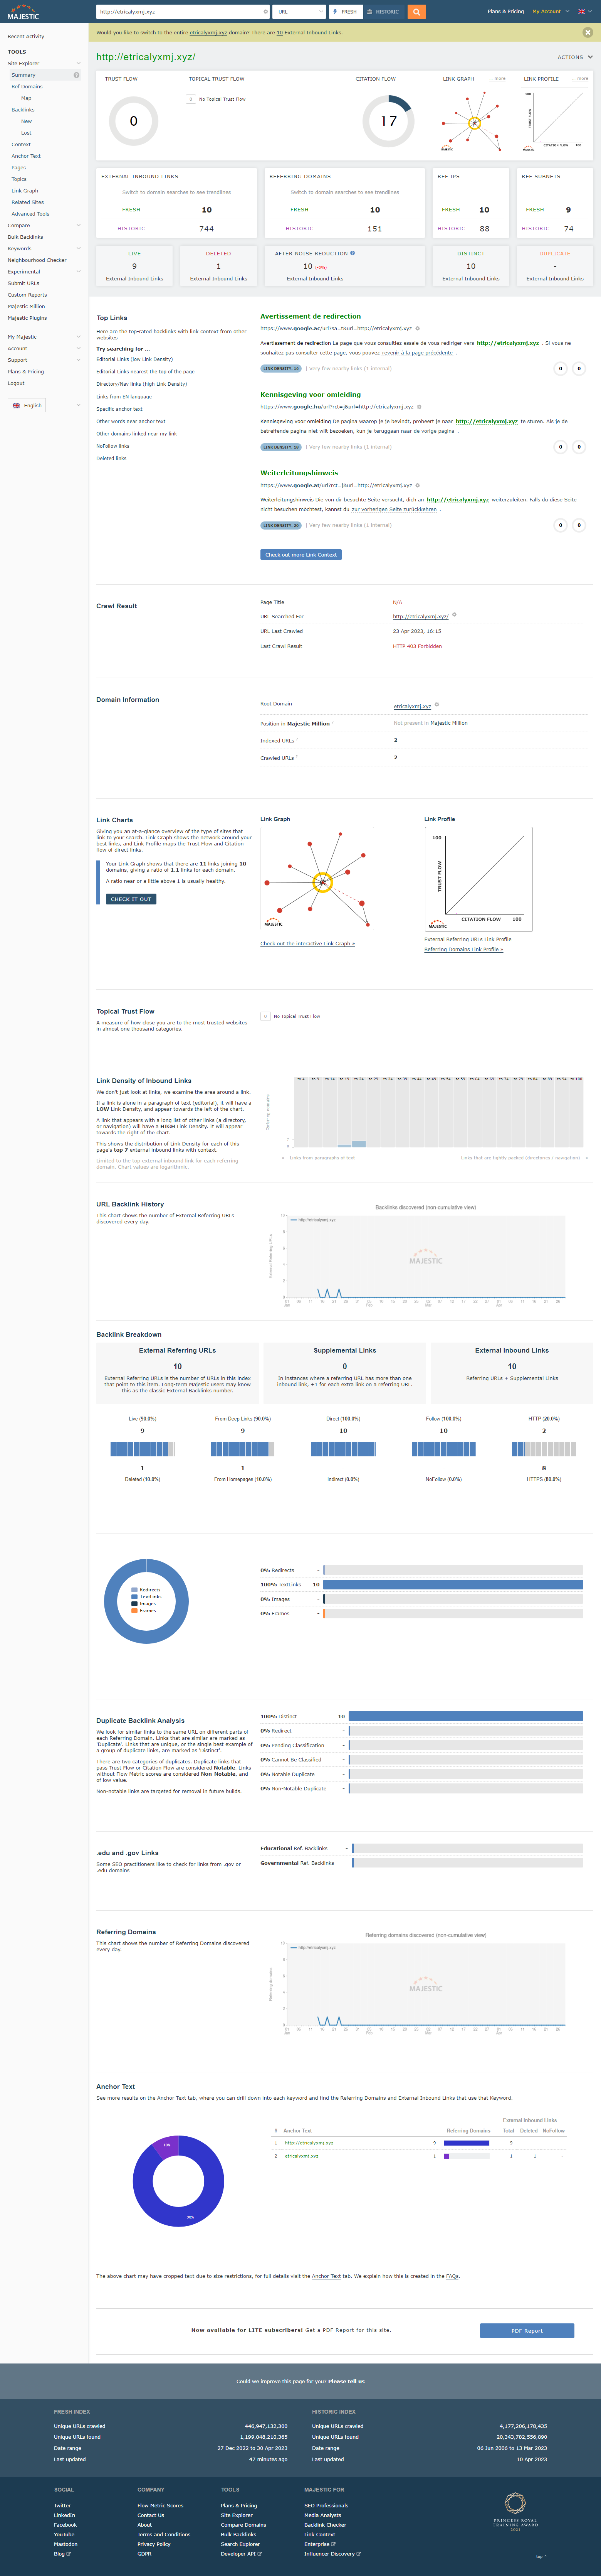
Task: Click the http://etricalyxmj.xyz anchor text share bar
Action: pyautogui.click(x=466, y=2143)
